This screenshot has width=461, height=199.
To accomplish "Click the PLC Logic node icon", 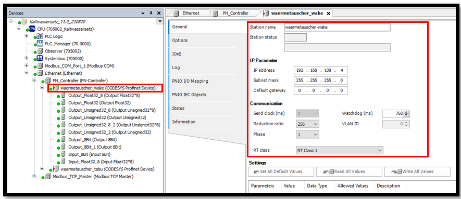I will 40,36.
